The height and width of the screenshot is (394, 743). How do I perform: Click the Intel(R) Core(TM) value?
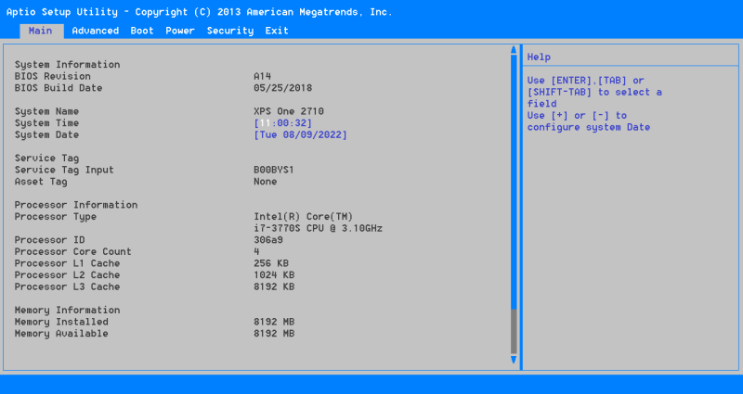click(x=304, y=217)
